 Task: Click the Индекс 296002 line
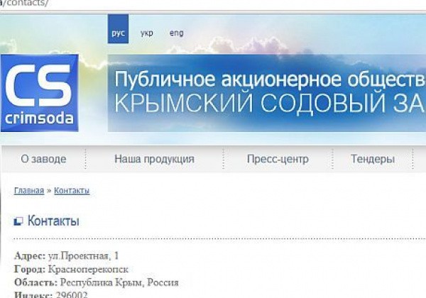(51, 294)
